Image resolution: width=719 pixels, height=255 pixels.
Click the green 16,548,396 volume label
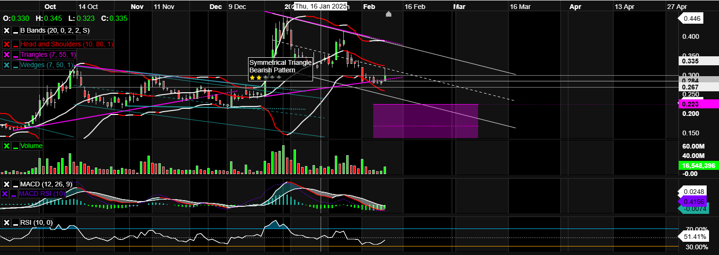coord(699,166)
